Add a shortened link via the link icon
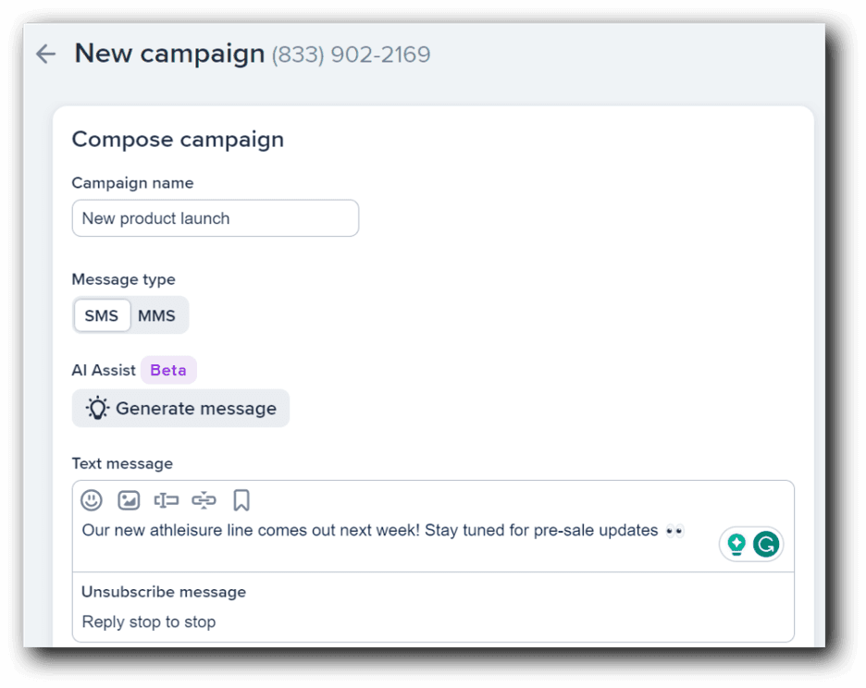This screenshot has height=688, width=866. (204, 500)
